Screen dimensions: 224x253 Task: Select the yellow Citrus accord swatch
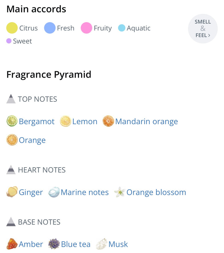click(12, 28)
